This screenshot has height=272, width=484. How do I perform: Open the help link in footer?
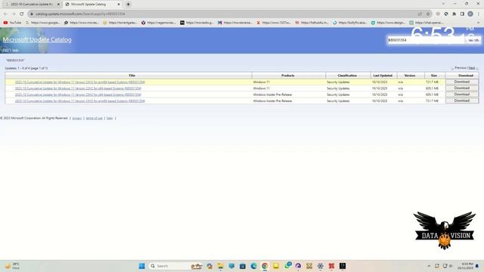(110, 118)
